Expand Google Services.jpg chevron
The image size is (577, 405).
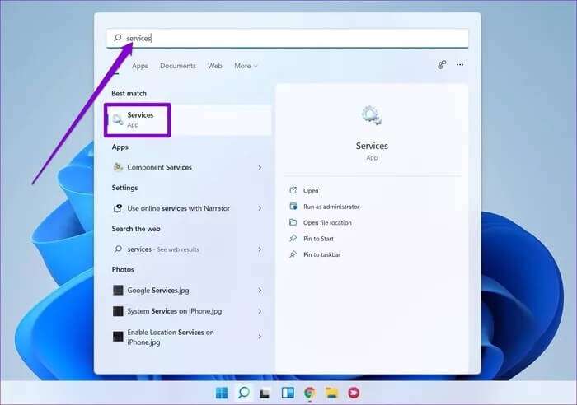tap(260, 291)
